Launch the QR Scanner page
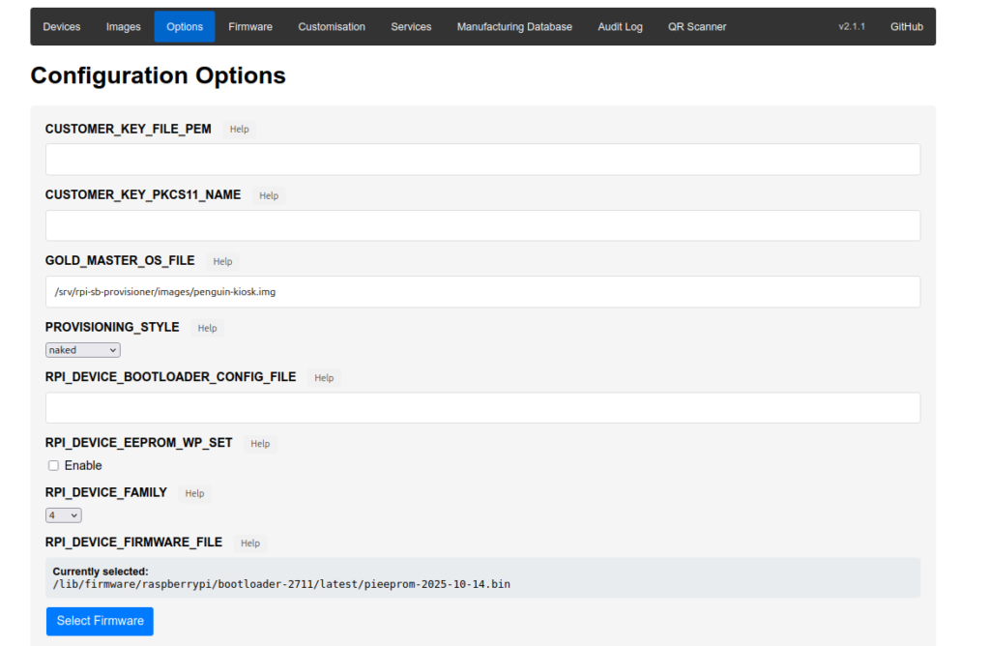The height and width of the screenshot is (646, 990). coord(697,27)
